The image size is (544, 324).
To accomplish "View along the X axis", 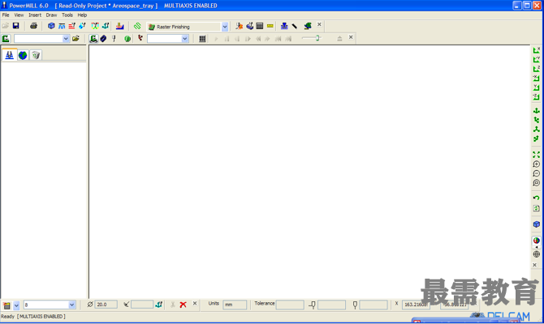I will click(x=537, y=50).
